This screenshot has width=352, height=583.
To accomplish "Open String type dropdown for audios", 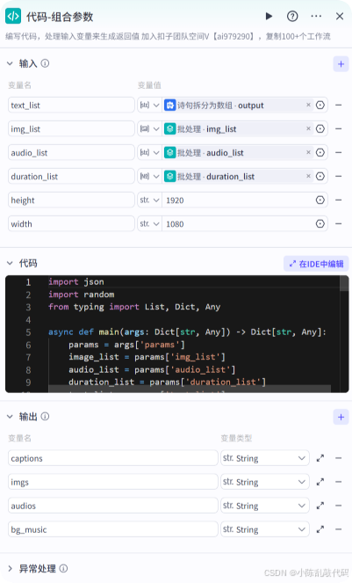I will (265, 506).
